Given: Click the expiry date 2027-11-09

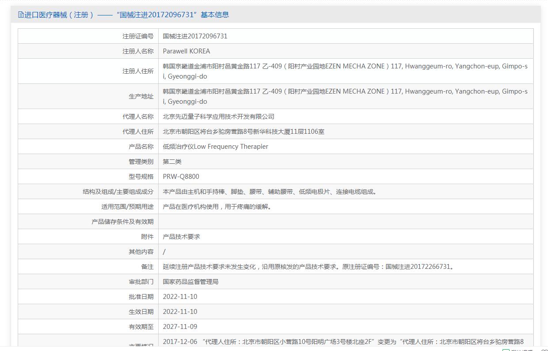Looking at the screenshot, I should pyautogui.click(x=180, y=327).
